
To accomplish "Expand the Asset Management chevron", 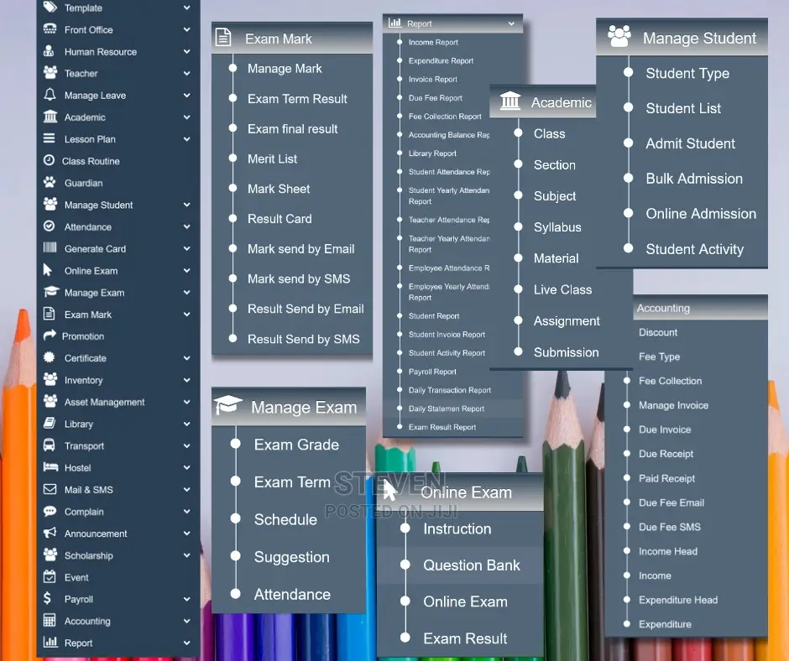I will [186, 402].
